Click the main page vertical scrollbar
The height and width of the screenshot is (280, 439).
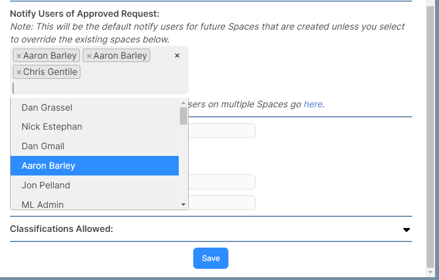(430, 136)
